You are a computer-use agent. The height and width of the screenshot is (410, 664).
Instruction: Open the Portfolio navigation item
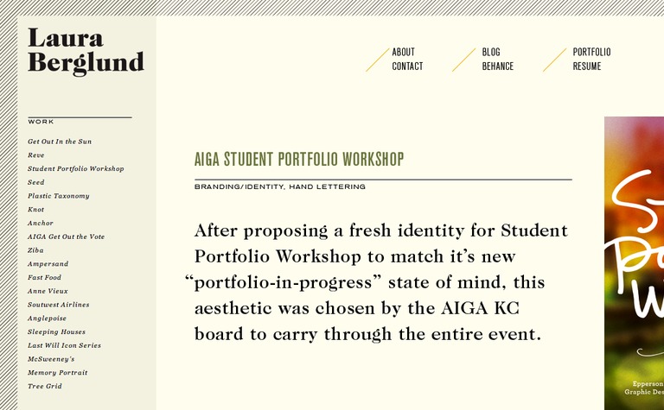click(x=591, y=52)
